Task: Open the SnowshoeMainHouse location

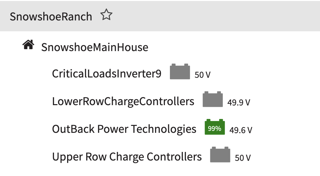Action: [95, 47]
